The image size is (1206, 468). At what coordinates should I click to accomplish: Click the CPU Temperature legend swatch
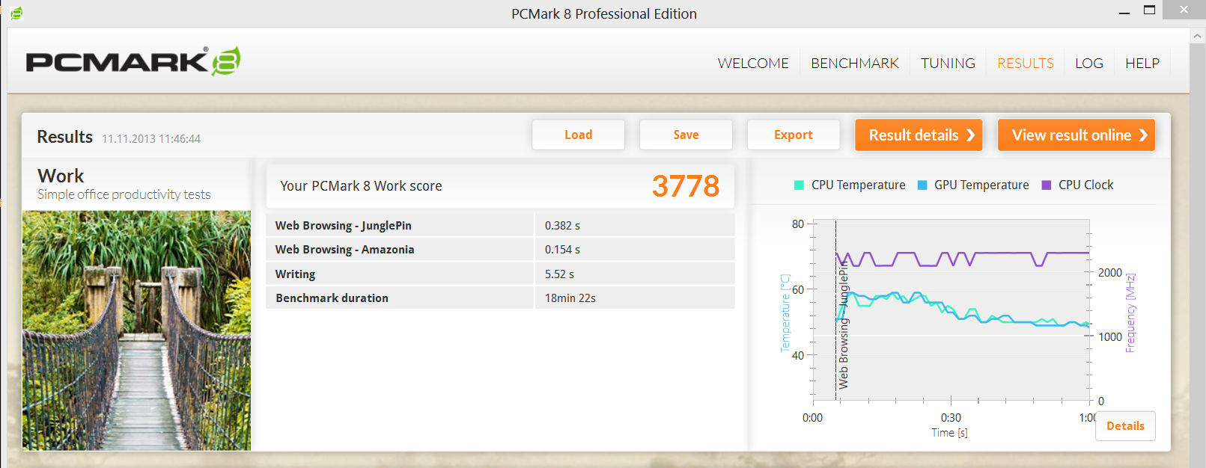[799, 185]
